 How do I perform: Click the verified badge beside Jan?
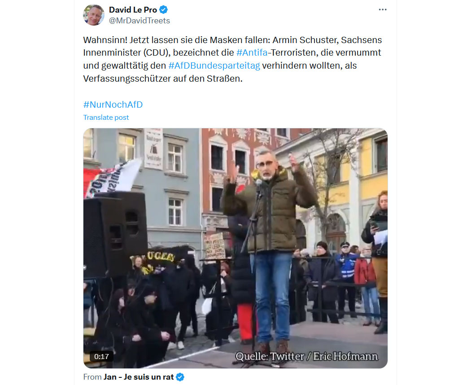[x=180, y=377]
